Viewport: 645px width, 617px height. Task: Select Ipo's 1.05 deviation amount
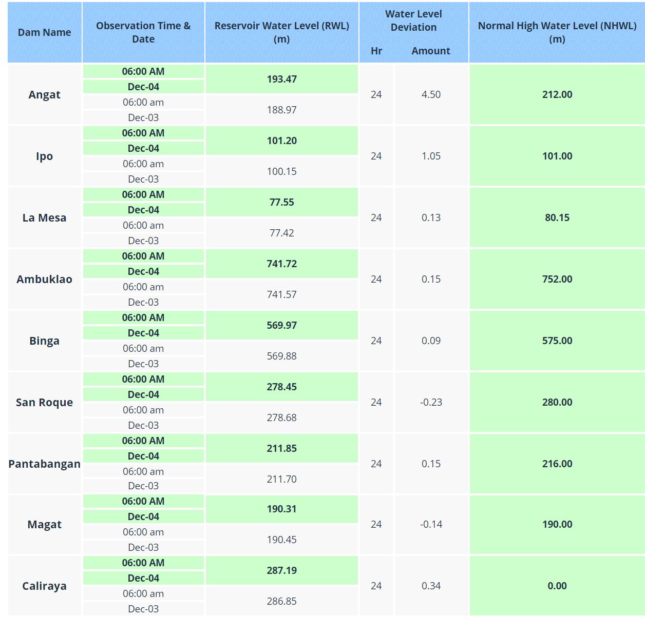tap(431, 156)
